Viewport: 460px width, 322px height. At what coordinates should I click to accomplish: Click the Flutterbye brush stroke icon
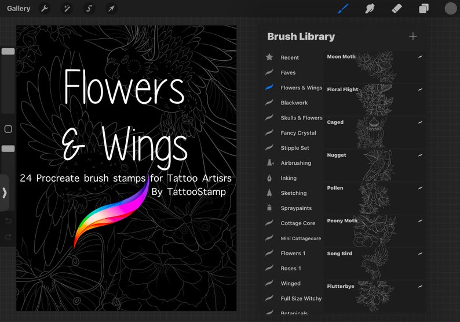(420, 286)
